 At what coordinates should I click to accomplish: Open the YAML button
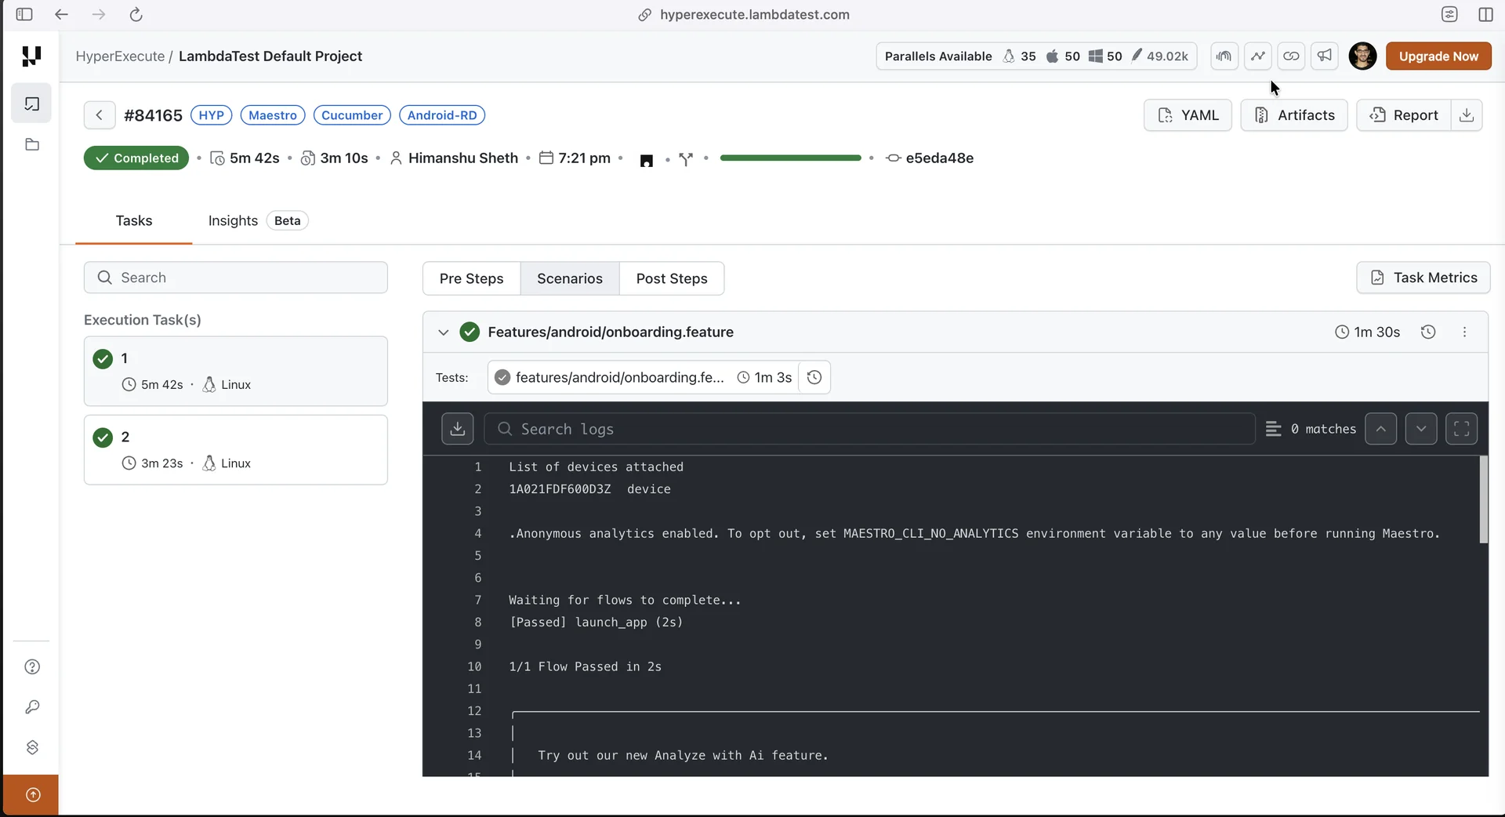(1188, 115)
